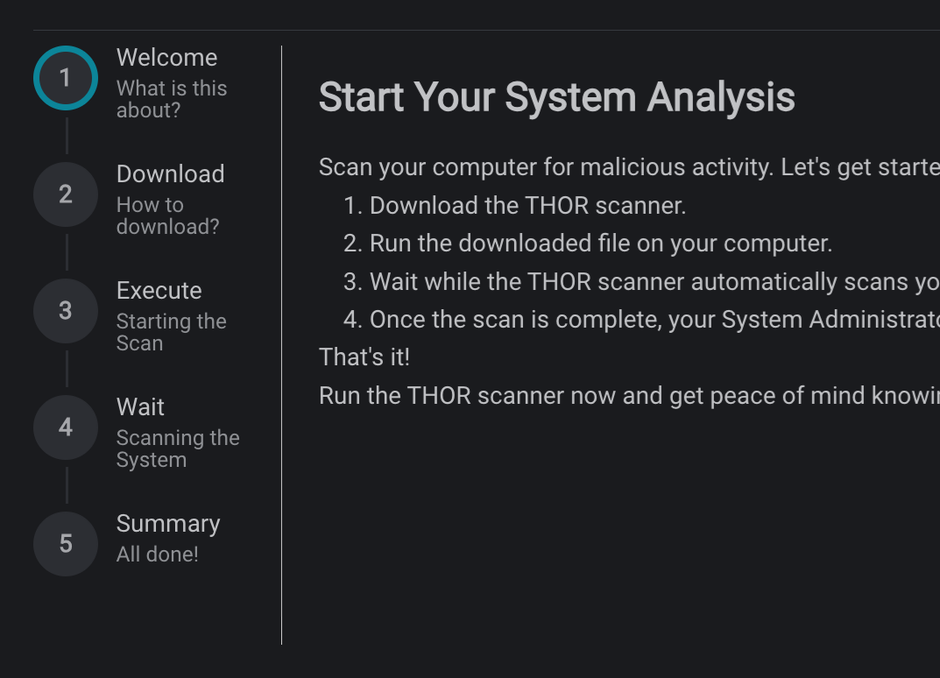Click the step 2 number circle

point(65,194)
